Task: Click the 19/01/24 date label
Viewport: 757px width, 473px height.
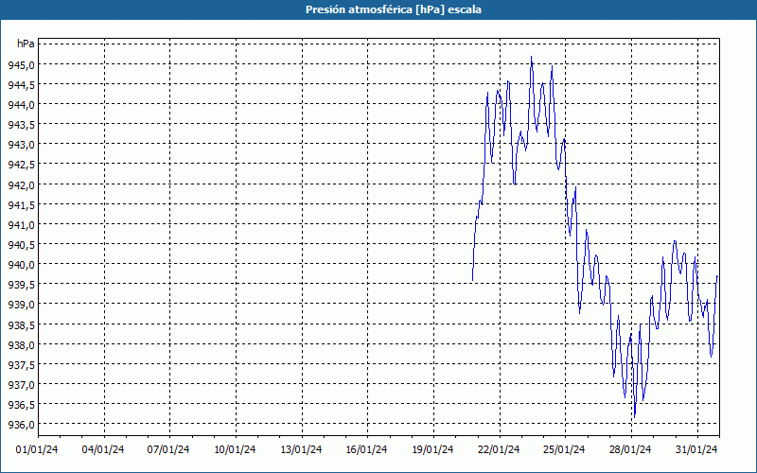Action: (432, 449)
